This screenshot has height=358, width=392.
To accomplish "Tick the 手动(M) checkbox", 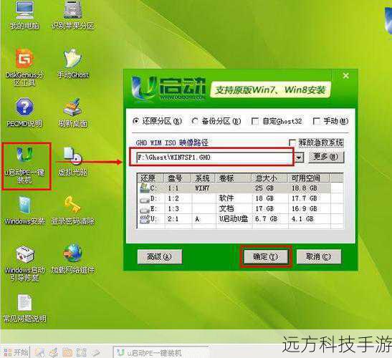I will [316, 122].
